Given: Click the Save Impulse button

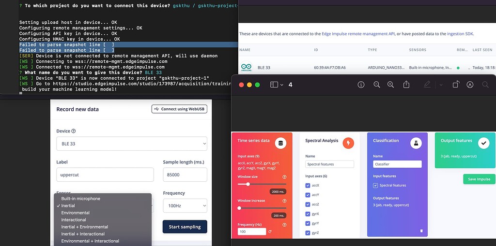Looking at the screenshot, I should click(x=479, y=179).
